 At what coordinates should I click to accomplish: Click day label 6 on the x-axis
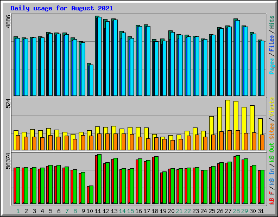coord(59,211)
